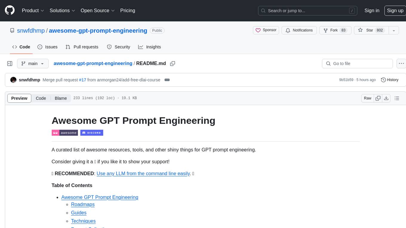Jump to Guides section
Viewport: 406px width, 228px height.
pyautogui.click(x=79, y=213)
